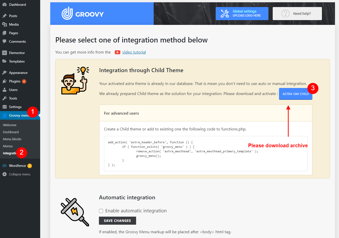Click the Users person icon

pyautogui.click(x=5, y=90)
